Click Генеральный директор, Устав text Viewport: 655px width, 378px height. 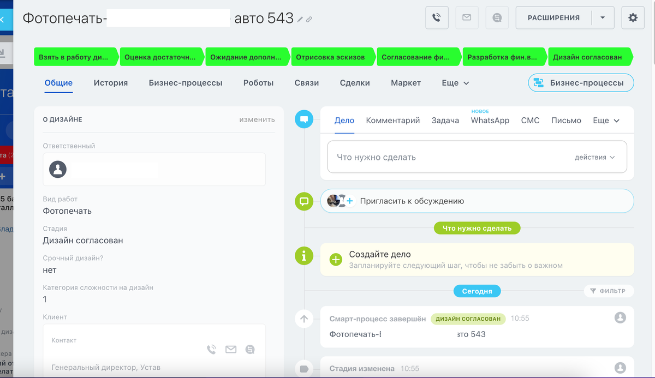pyautogui.click(x=106, y=367)
